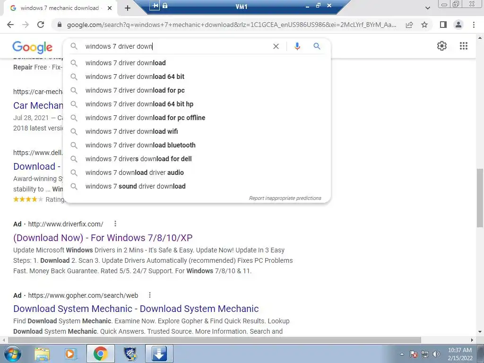Open the Chrome side panel icon

(443, 25)
